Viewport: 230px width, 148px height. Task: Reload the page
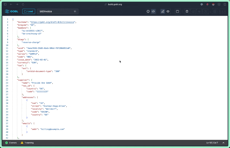point(23,4)
